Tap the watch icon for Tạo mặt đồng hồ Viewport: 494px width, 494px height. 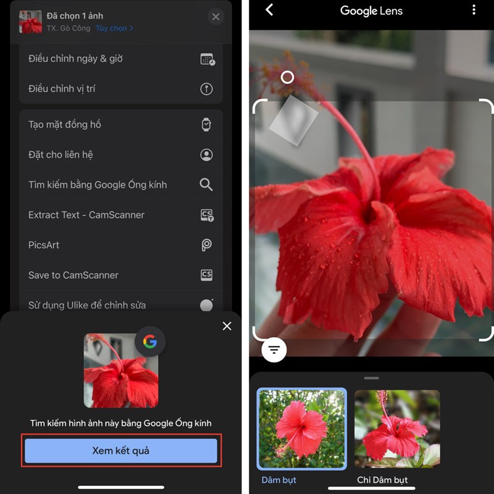(x=206, y=125)
